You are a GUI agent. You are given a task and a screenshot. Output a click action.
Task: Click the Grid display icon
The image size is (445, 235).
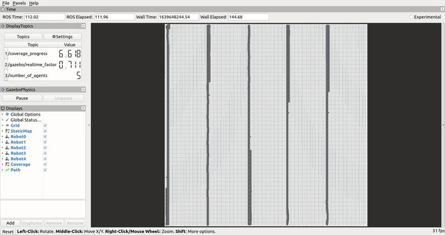pos(7,126)
